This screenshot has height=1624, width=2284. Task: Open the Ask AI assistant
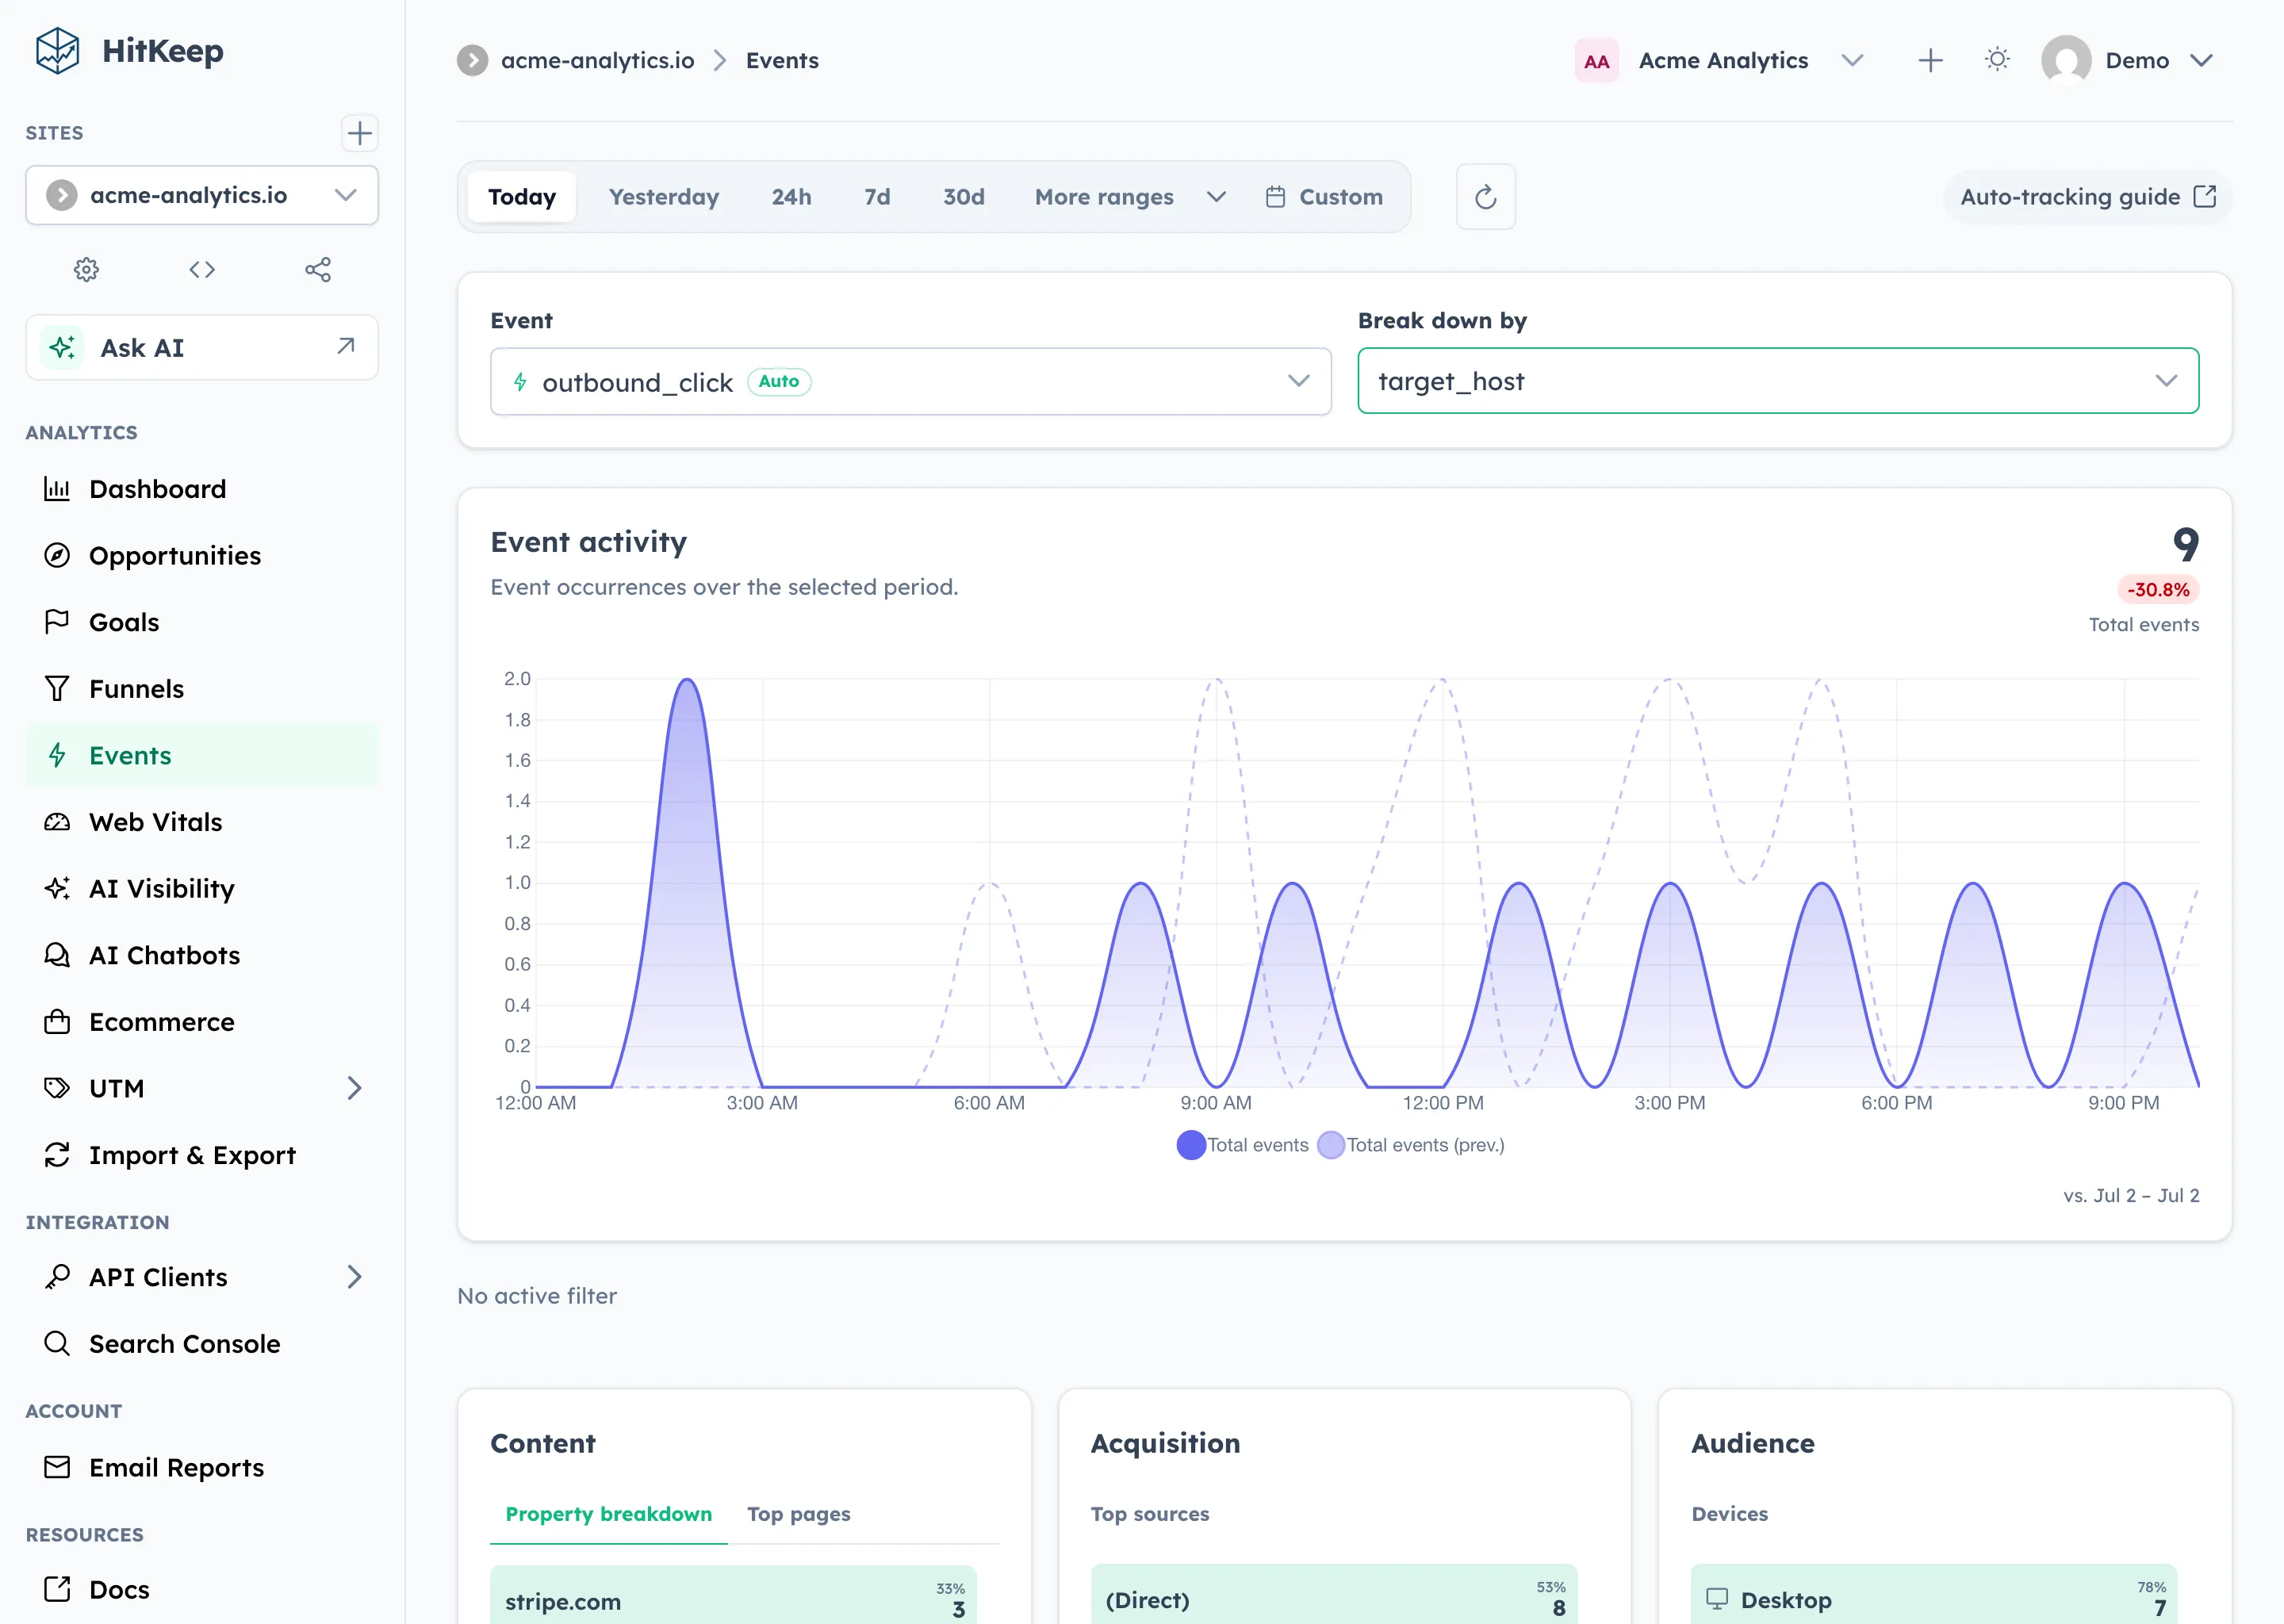tap(202, 347)
